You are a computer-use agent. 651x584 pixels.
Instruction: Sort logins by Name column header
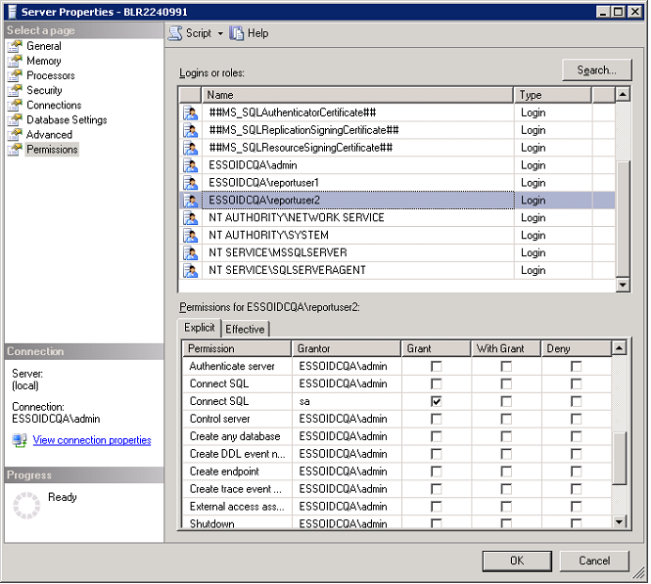[357, 95]
